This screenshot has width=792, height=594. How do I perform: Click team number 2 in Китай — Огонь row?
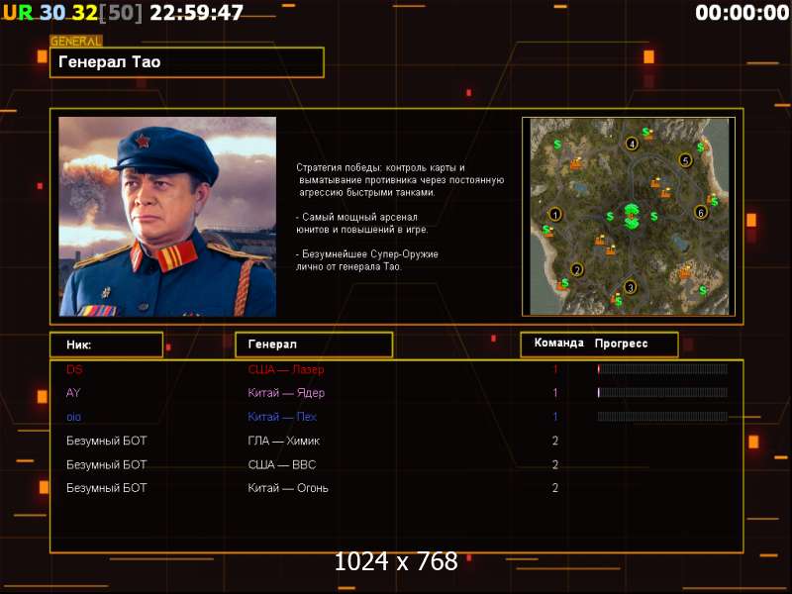555,488
